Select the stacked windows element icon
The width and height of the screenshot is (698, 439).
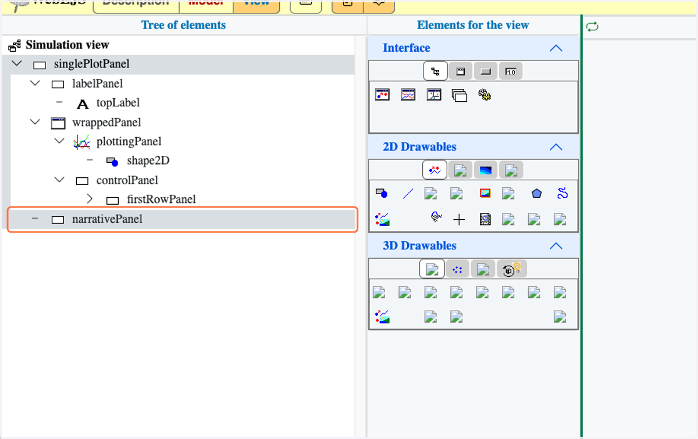[x=460, y=95]
